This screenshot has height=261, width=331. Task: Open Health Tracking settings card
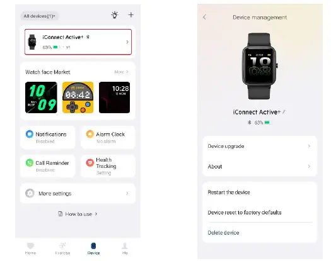[x=108, y=166]
